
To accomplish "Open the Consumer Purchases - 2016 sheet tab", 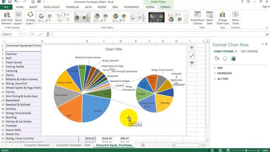I will point(73,145).
